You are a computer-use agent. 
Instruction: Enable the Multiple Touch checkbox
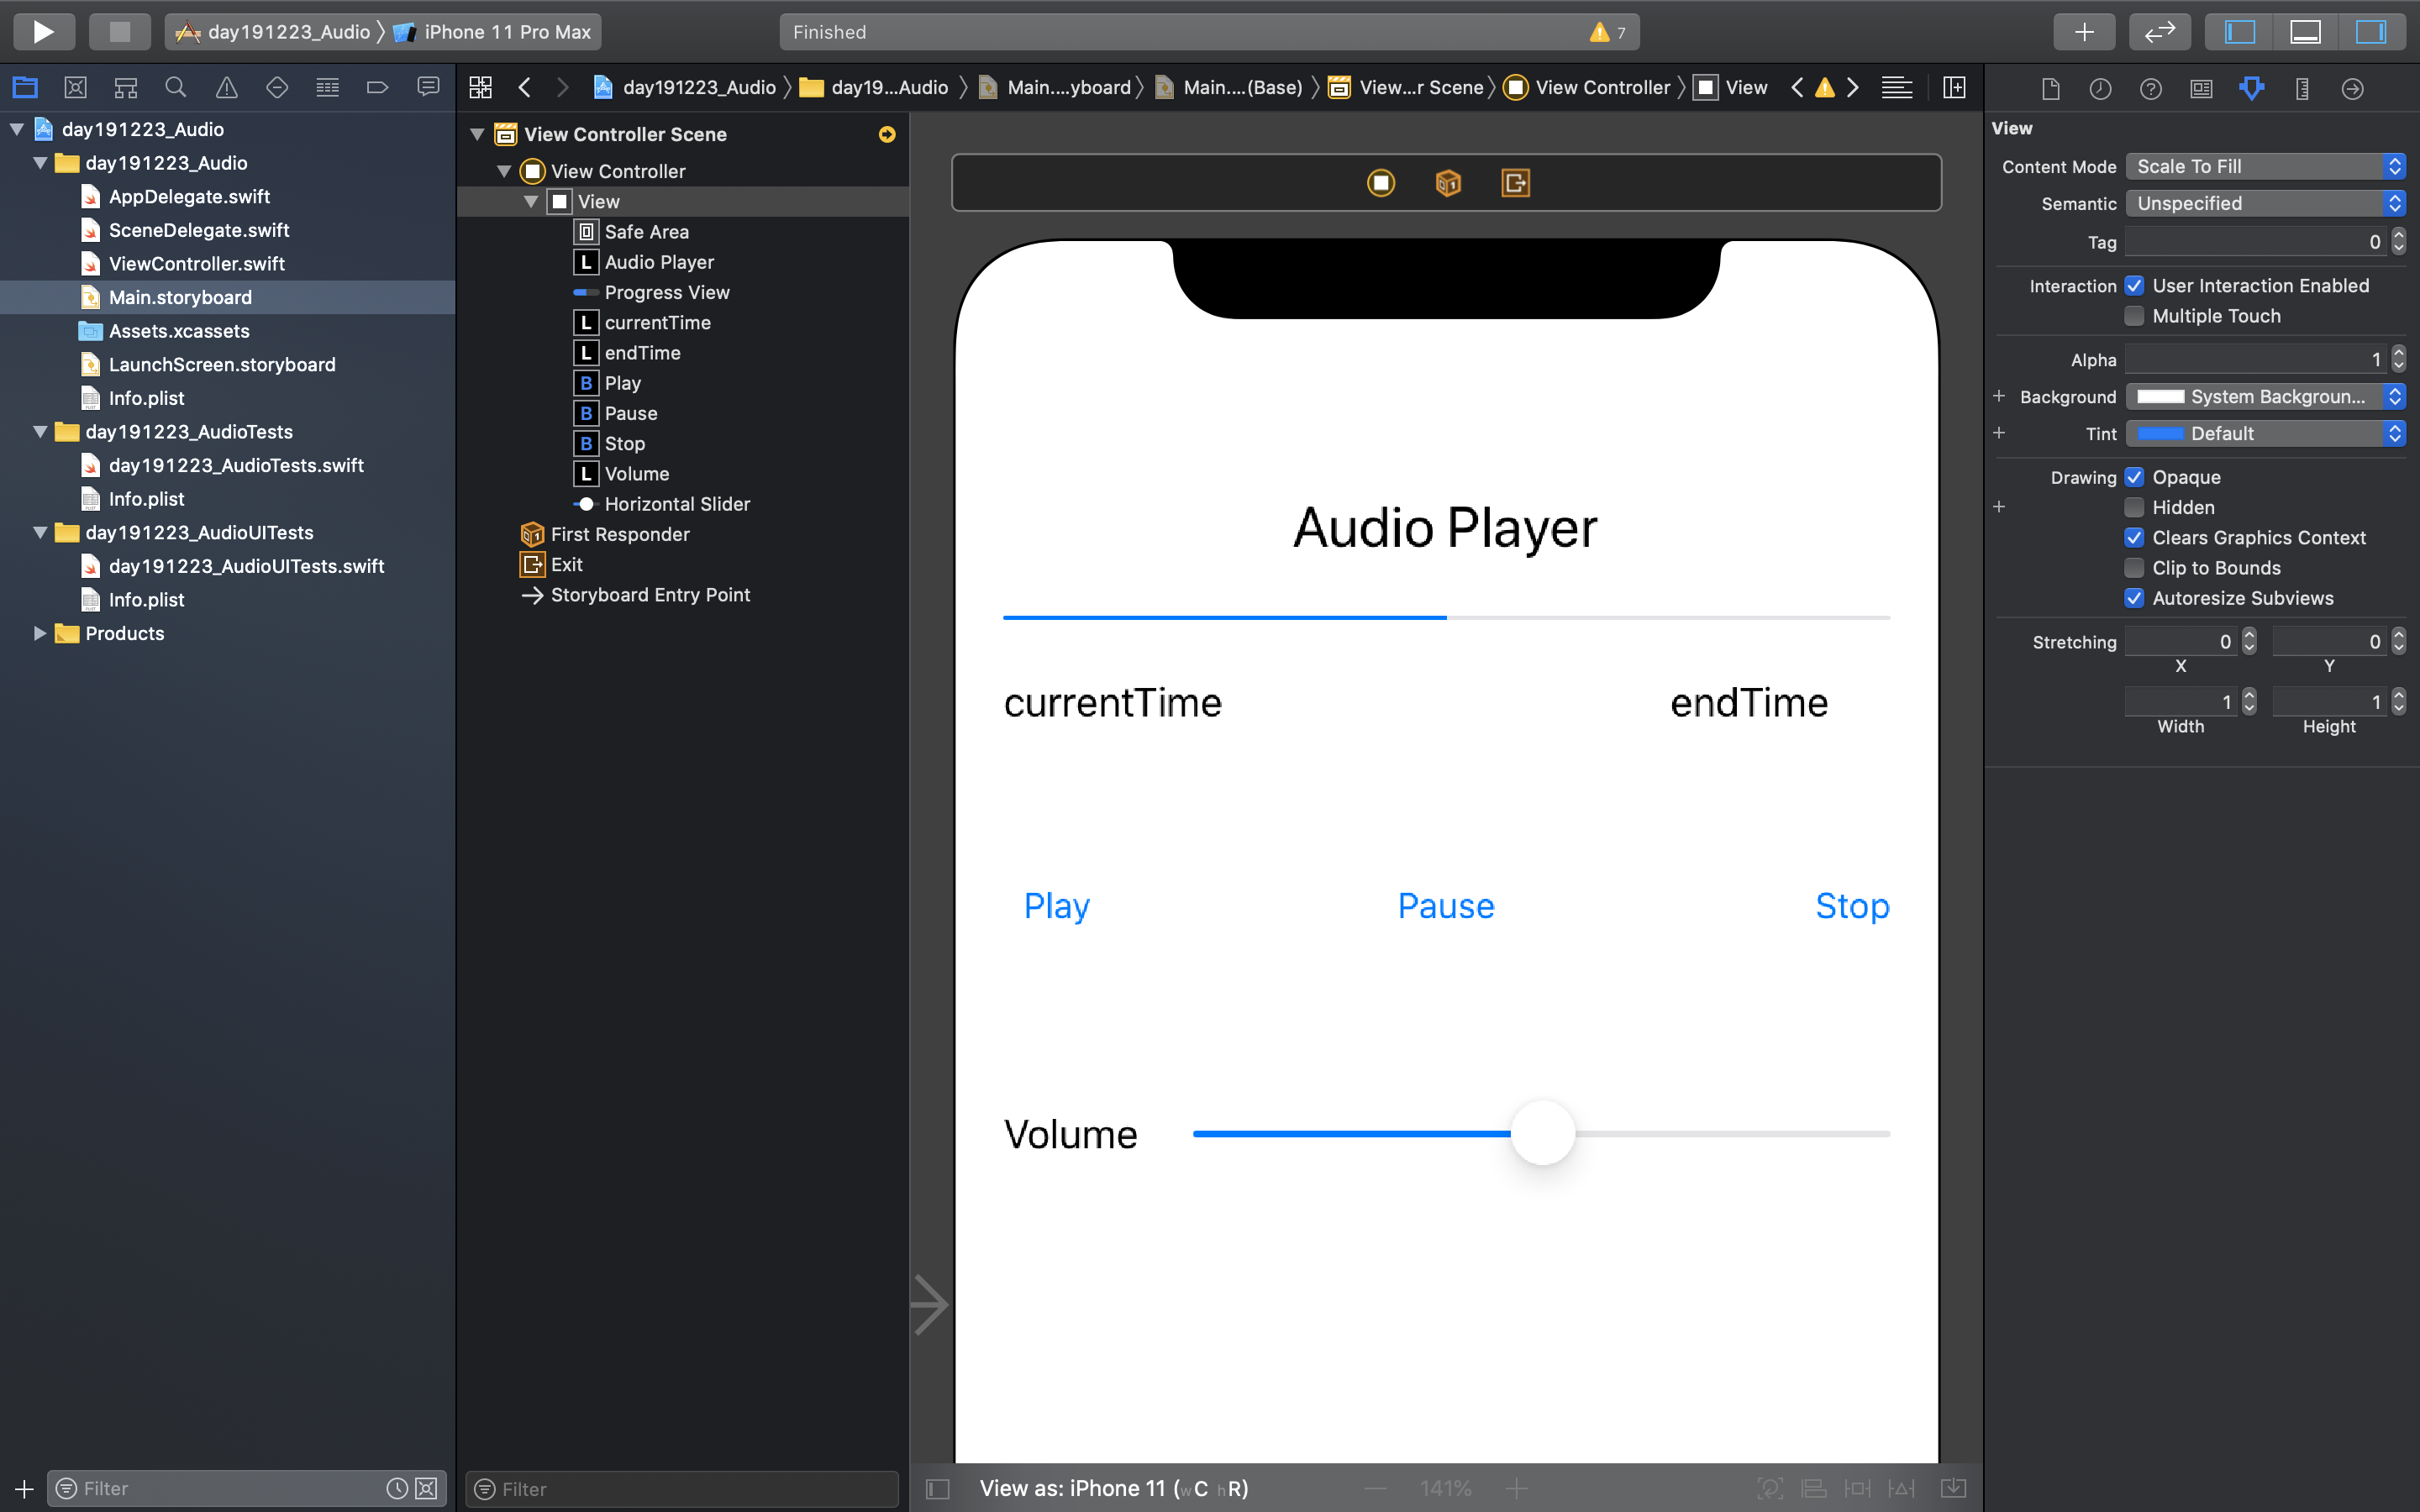(2134, 316)
